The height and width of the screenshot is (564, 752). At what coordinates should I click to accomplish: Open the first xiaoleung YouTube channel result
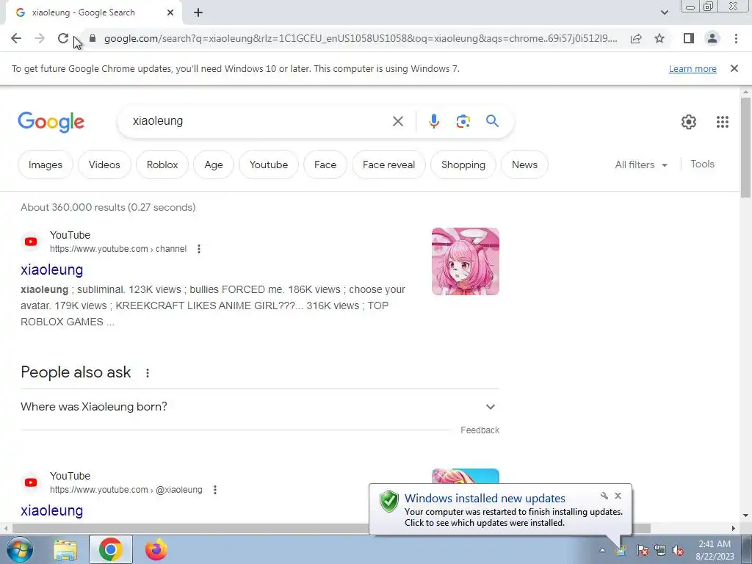(x=52, y=270)
